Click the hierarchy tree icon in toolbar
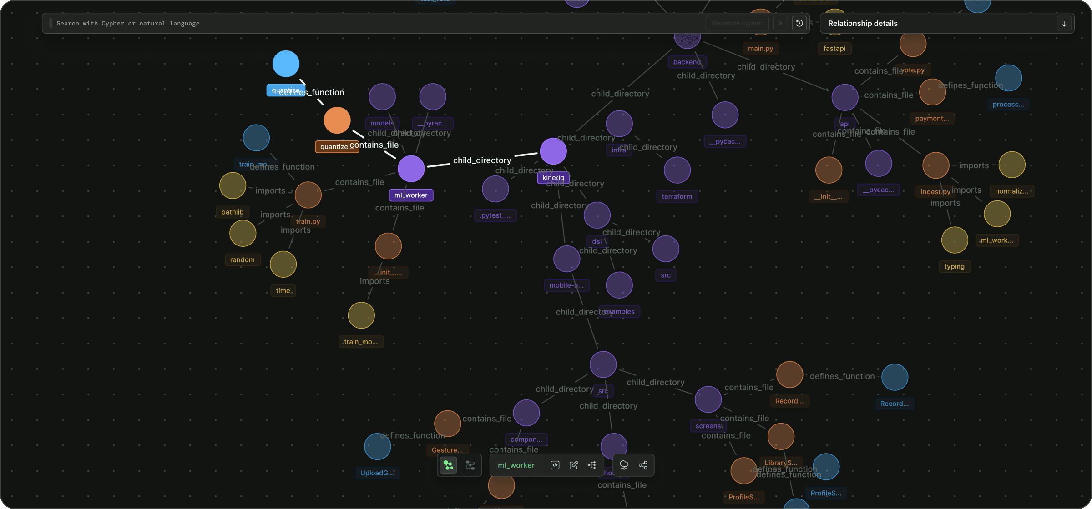Viewport: 1092px width, 509px height. pos(592,465)
